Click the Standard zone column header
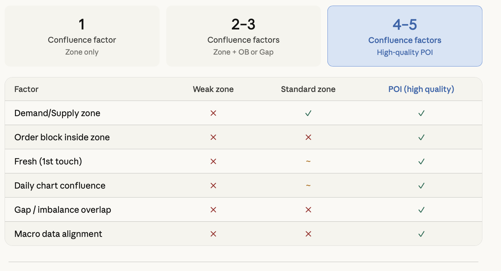 [x=308, y=89]
